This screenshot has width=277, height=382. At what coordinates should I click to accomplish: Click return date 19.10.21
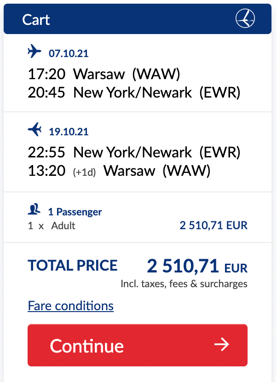69,132
